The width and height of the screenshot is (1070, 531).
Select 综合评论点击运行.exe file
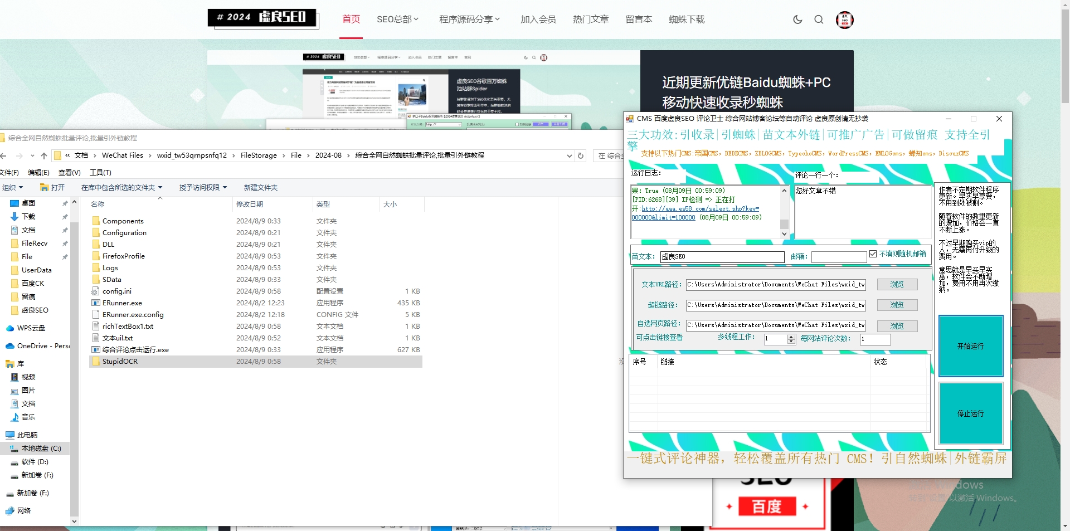pos(135,350)
